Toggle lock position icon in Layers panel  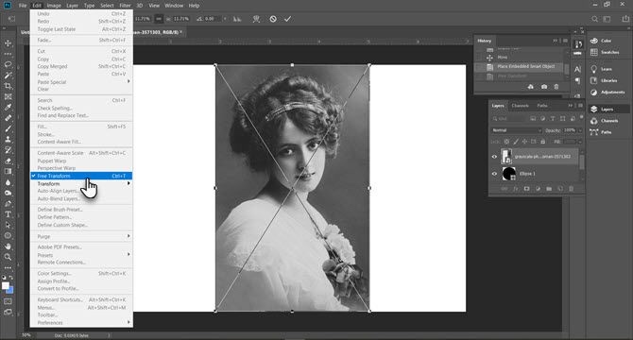[x=524, y=142]
